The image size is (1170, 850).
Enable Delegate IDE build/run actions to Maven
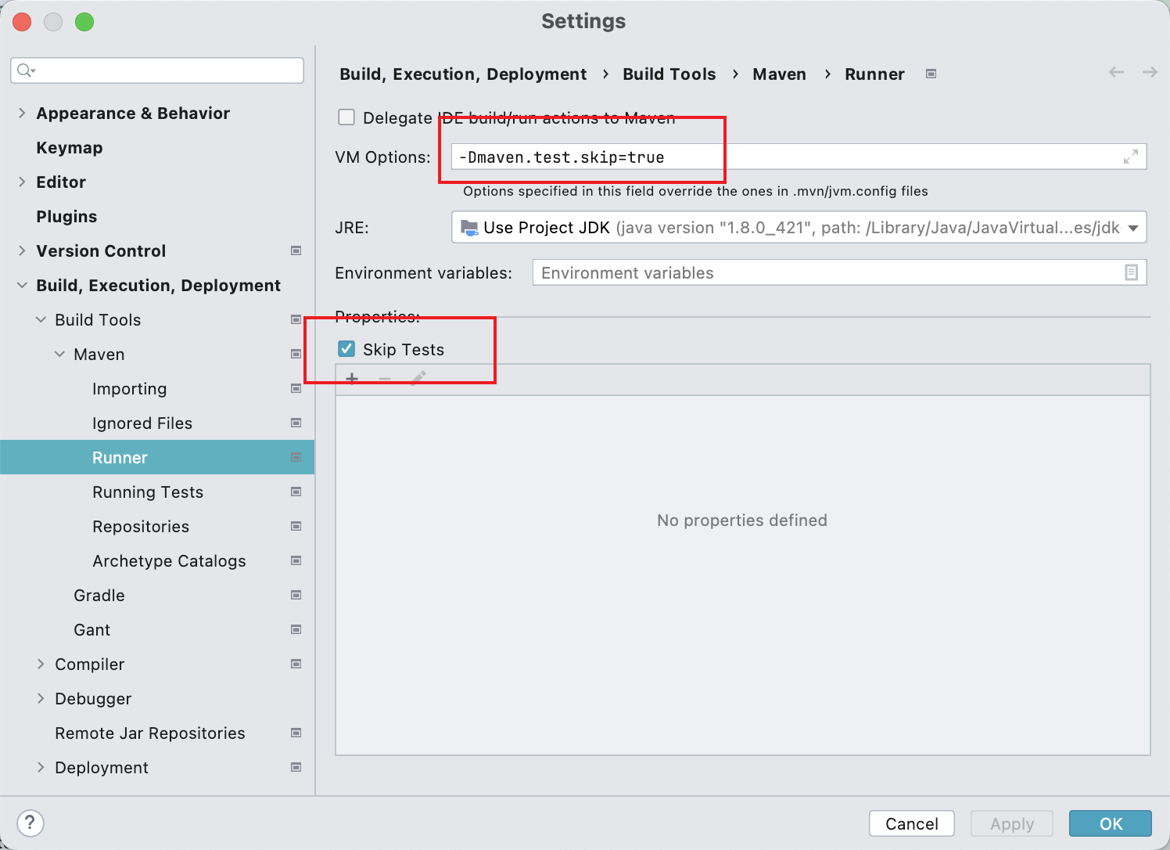point(346,117)
